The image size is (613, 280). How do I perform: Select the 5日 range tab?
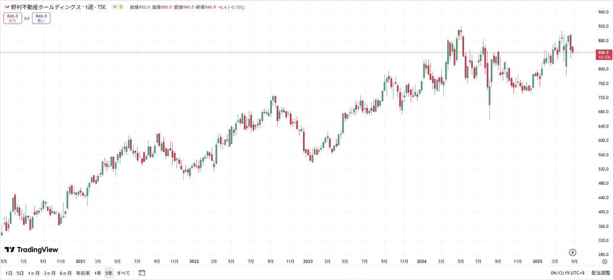(x=20, y=273)
